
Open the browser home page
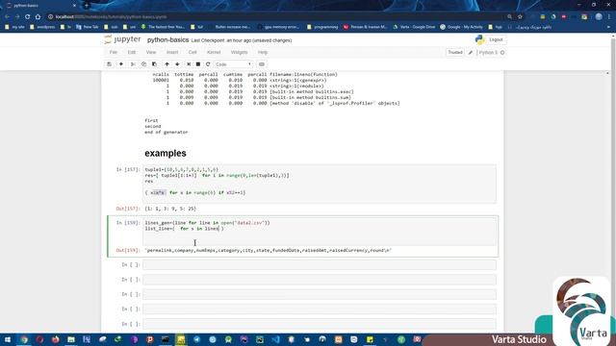[x=38, y=17]
